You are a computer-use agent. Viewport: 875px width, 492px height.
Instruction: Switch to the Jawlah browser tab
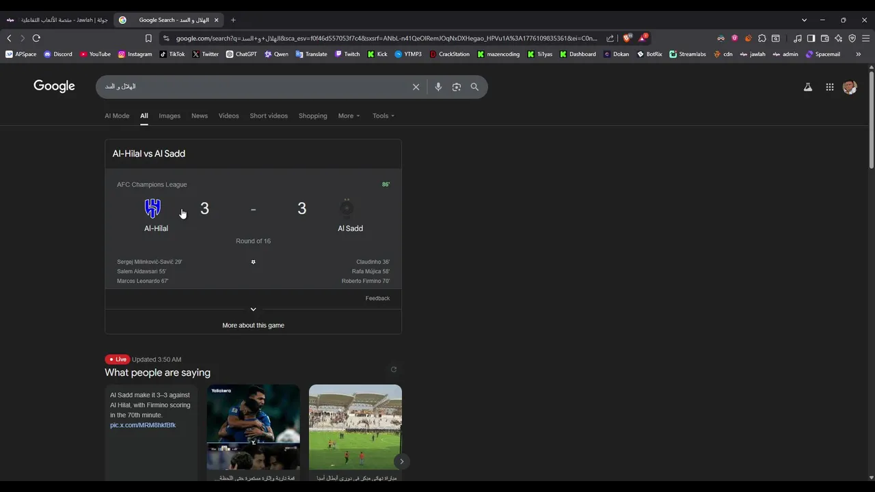(57, 20)
